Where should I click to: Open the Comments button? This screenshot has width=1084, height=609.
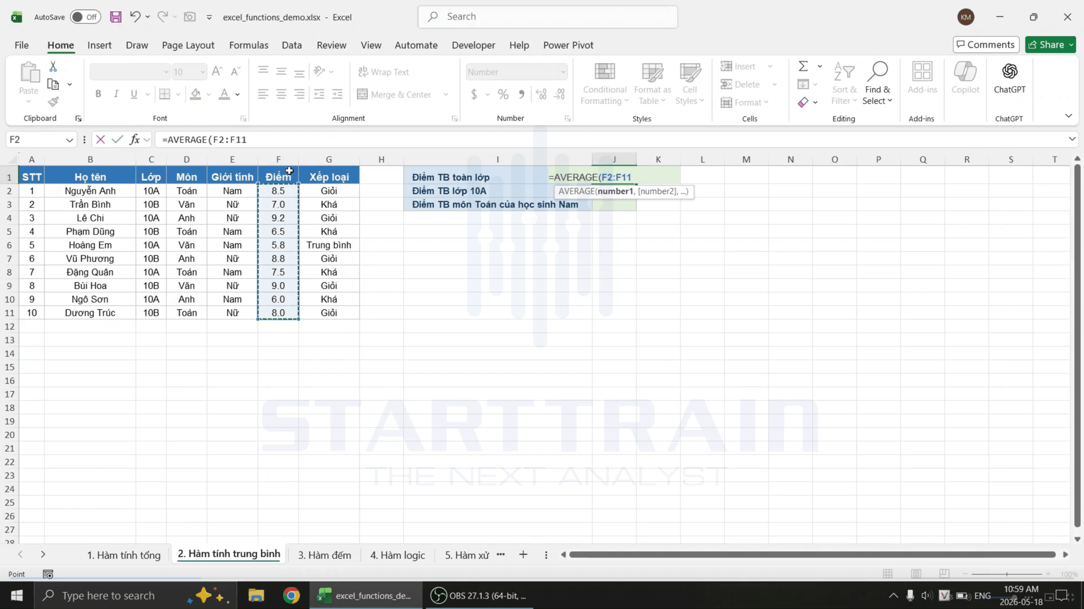[985, 45]
